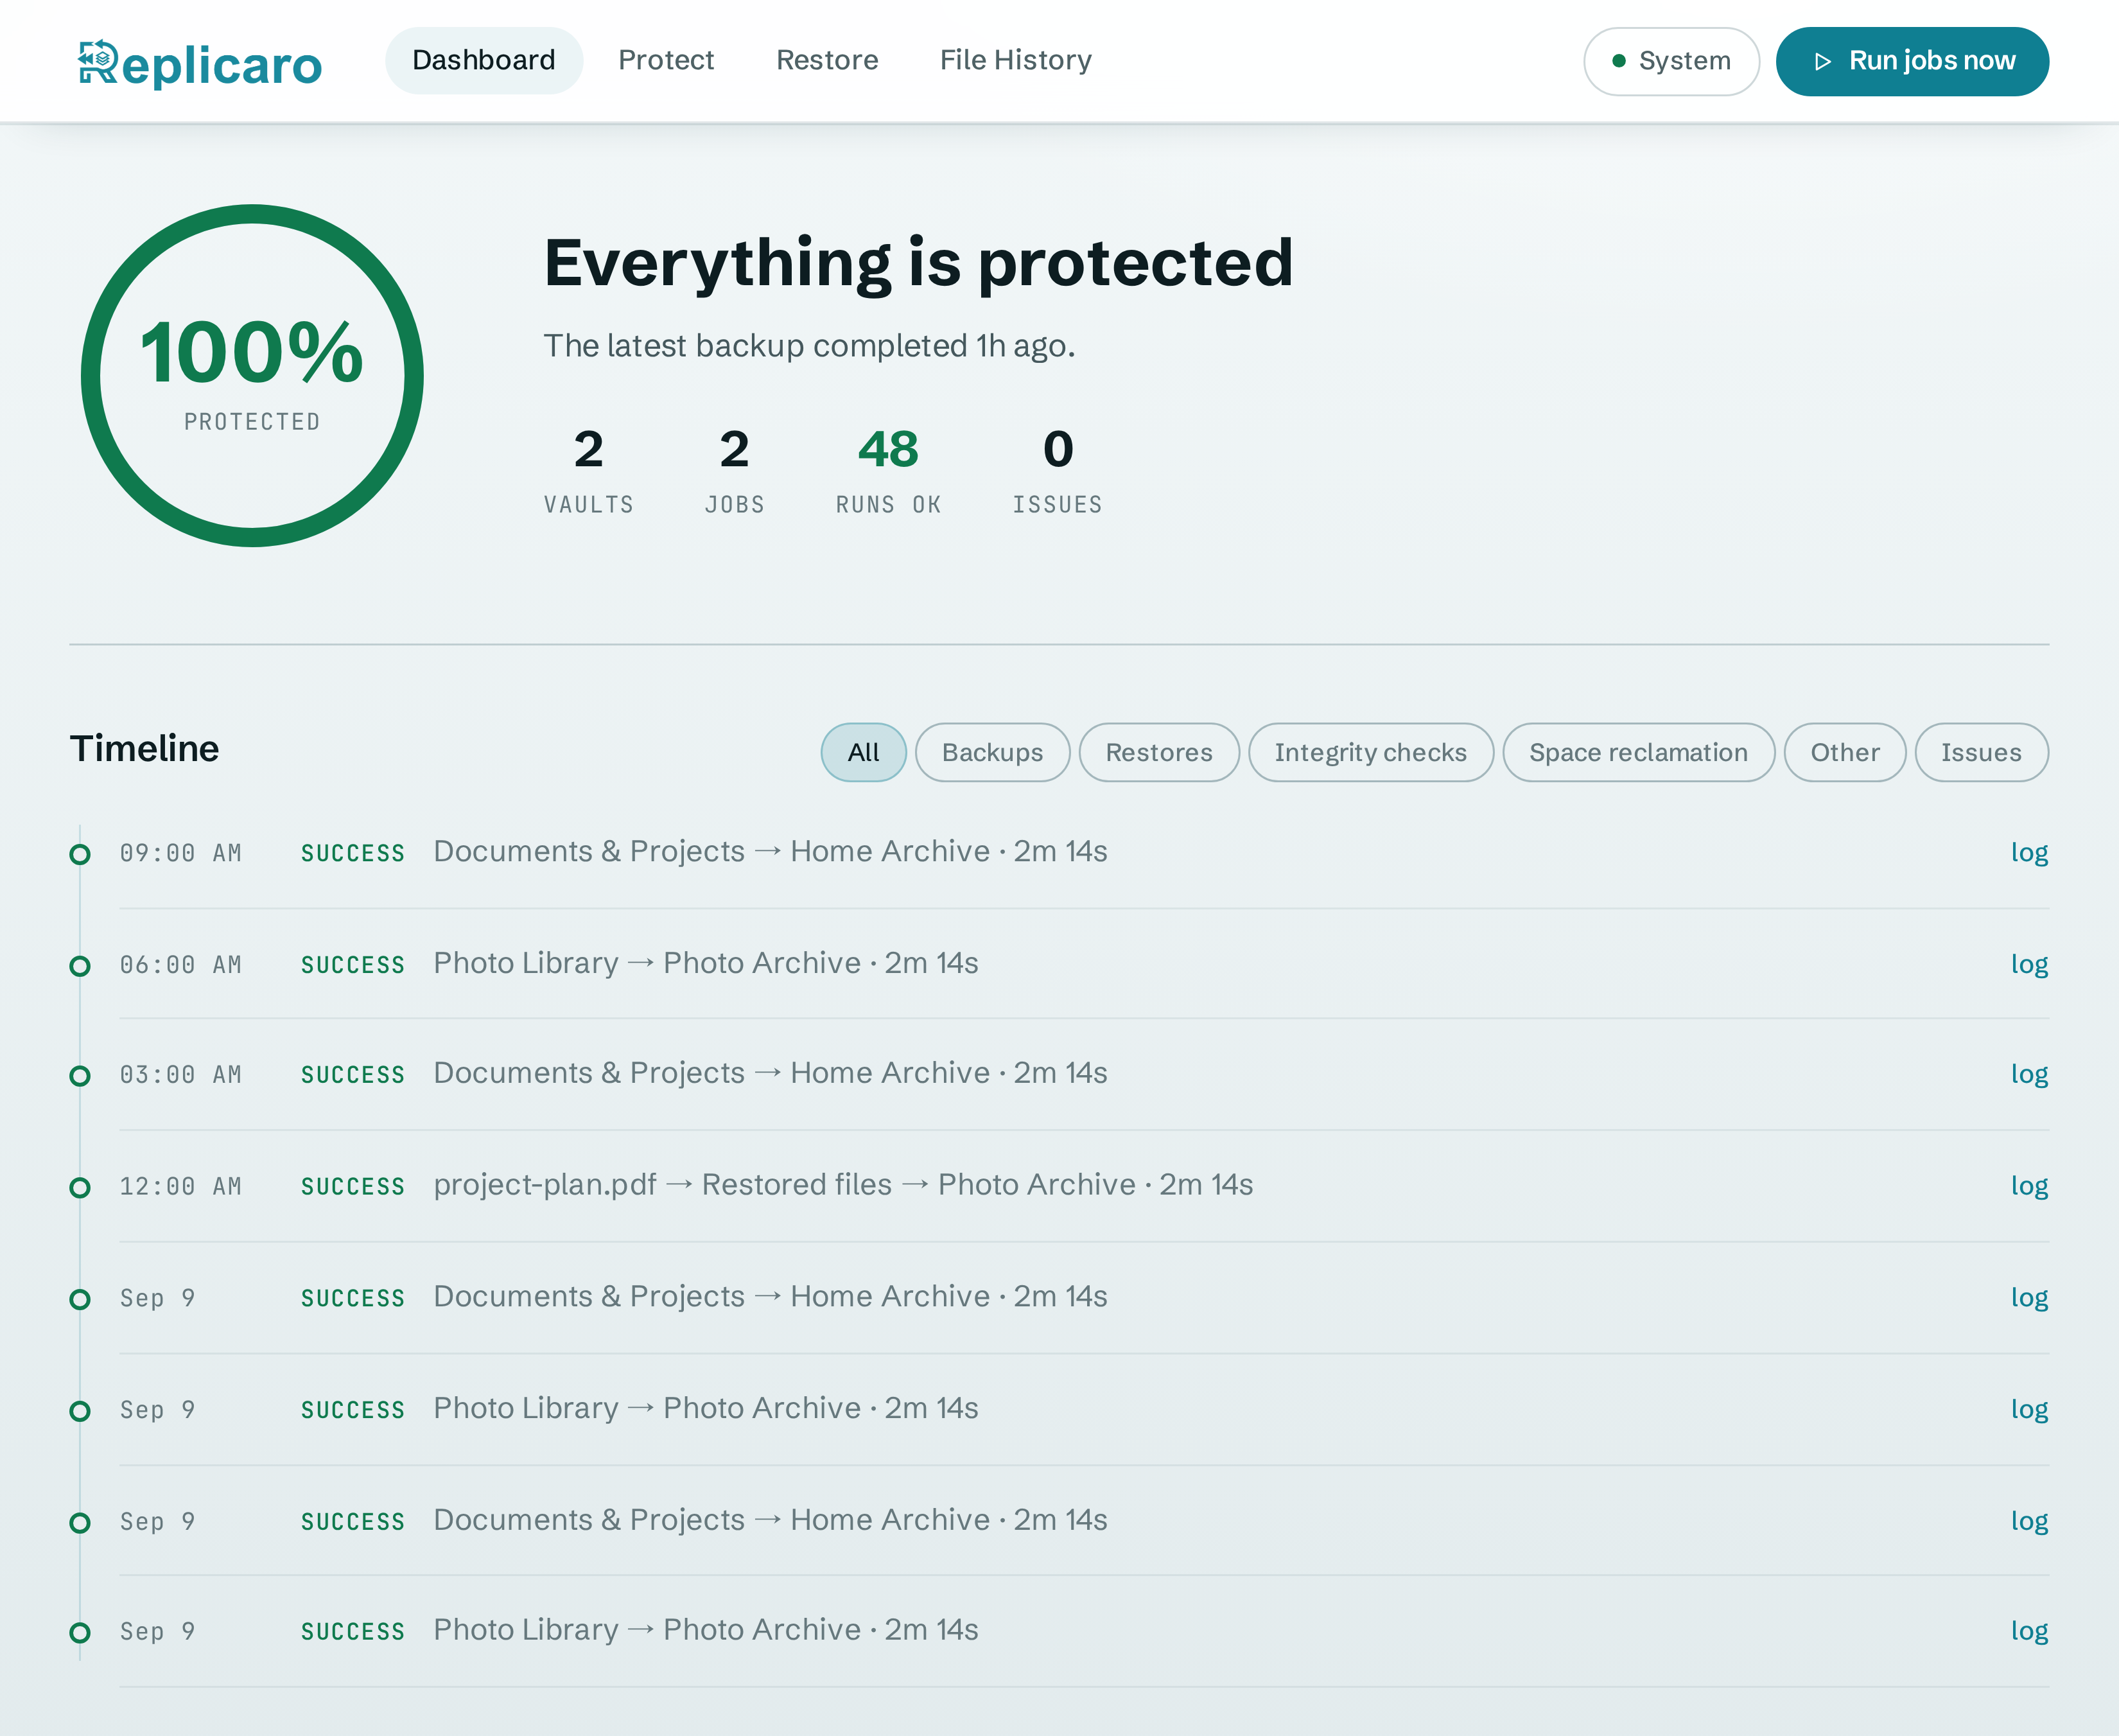
Task: Switch to the Restore tab
Action: (826, 60)
